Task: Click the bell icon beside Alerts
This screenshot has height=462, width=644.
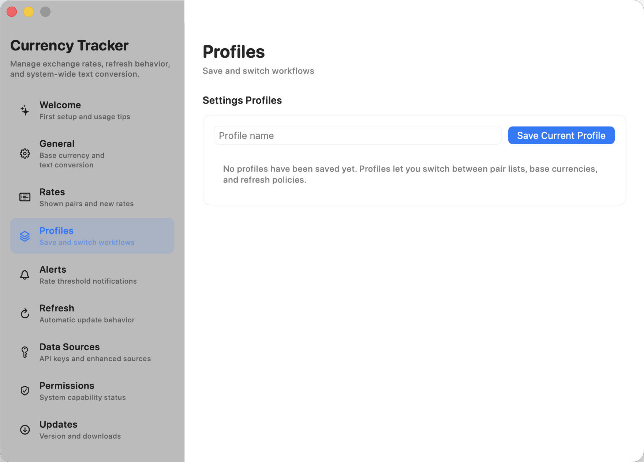Action: [25, 274]
